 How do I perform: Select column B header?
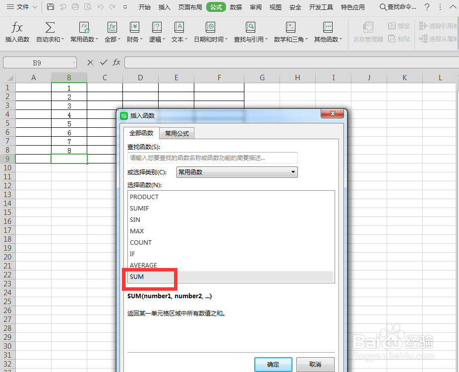tap(69, 77)
